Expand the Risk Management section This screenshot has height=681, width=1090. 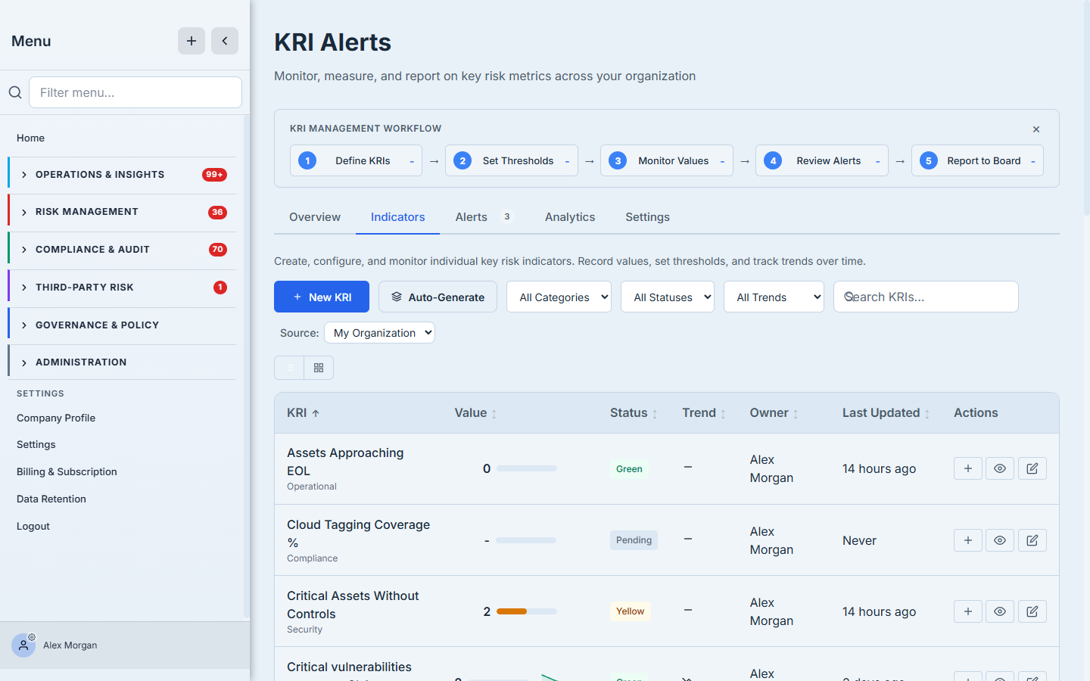click(x=122, y=212)
